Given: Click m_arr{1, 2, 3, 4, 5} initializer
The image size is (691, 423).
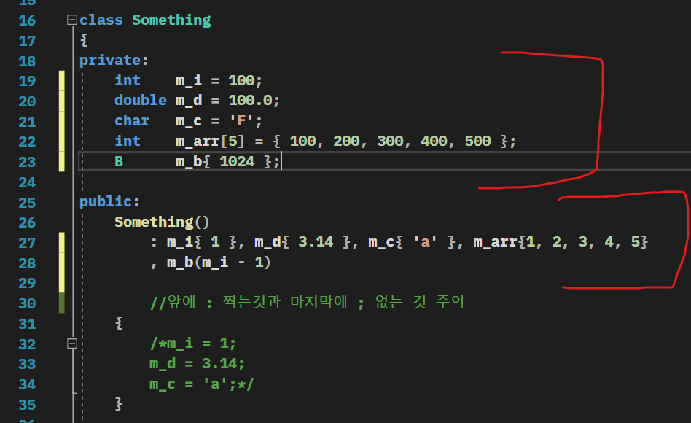Looking at the screenshot, I should click(561, 242).
